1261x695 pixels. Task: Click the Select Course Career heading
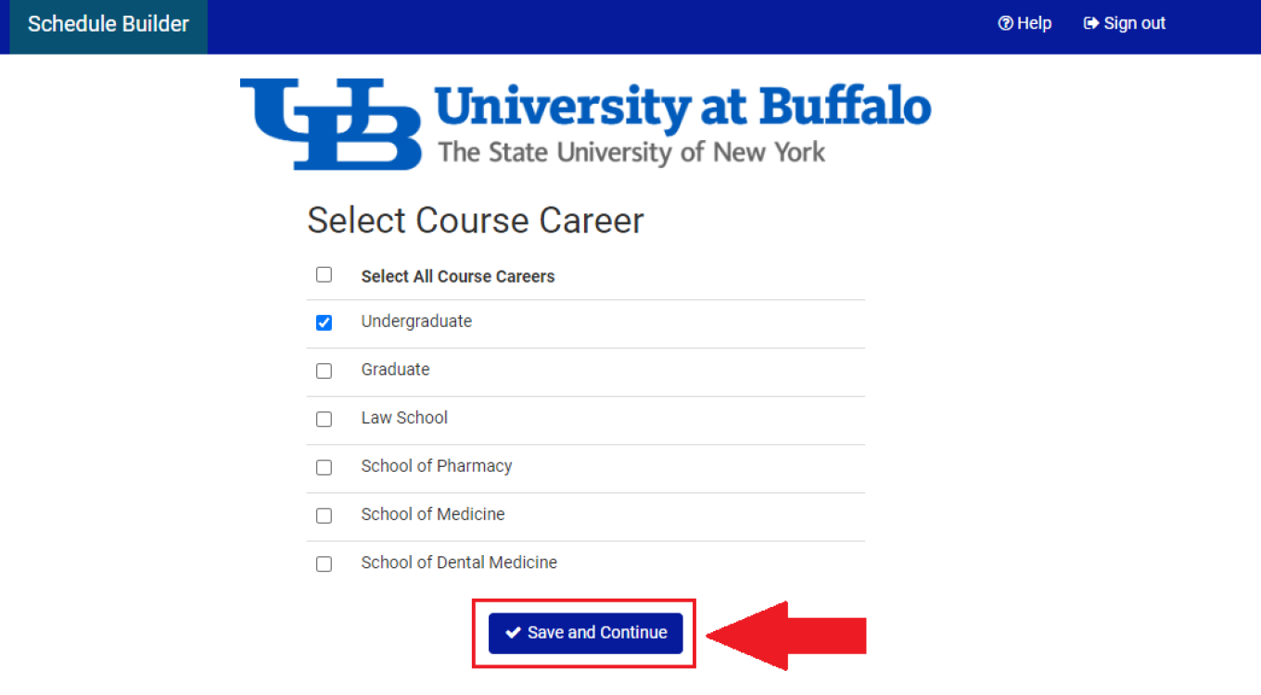pos(475,221)
